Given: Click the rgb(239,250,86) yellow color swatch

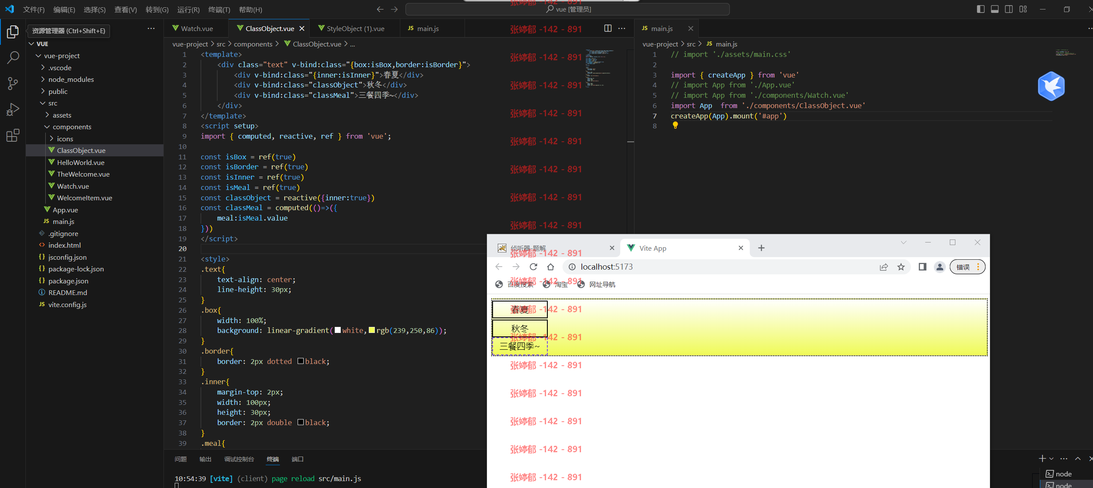Looking at the screenshot, I should (x=372, y=330).
